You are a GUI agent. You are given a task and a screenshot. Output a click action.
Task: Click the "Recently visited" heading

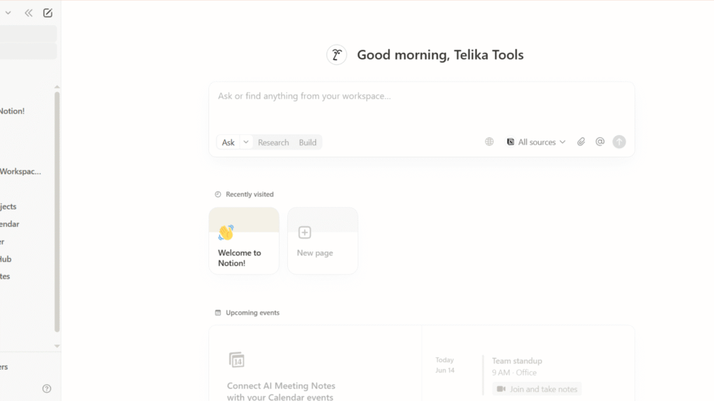point(250,194)
